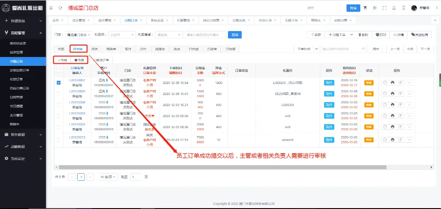This screenshot has height=209, width=441.
Task: Check the checkbox for order L20120805
Action: pyautogui.click(x=59, y=94)
